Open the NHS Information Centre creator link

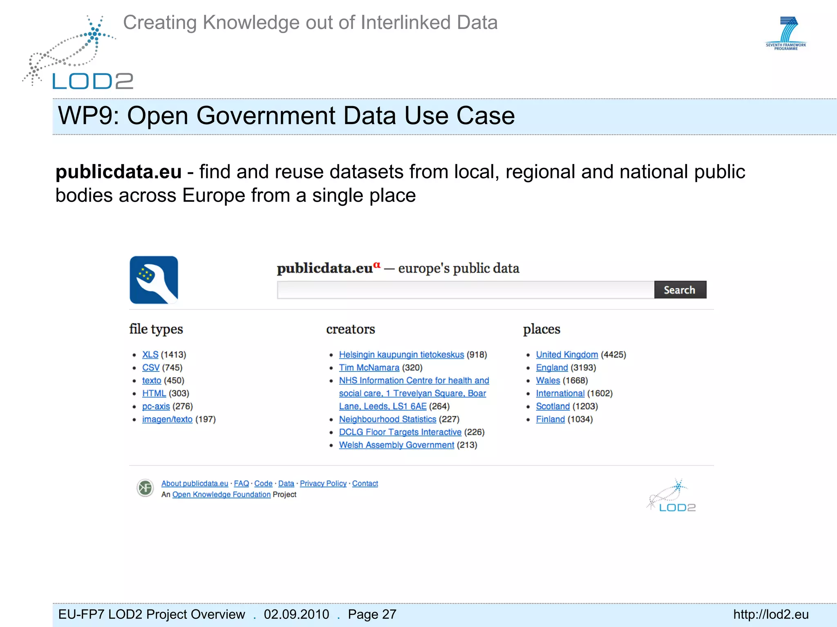click(x=414, y=394)
